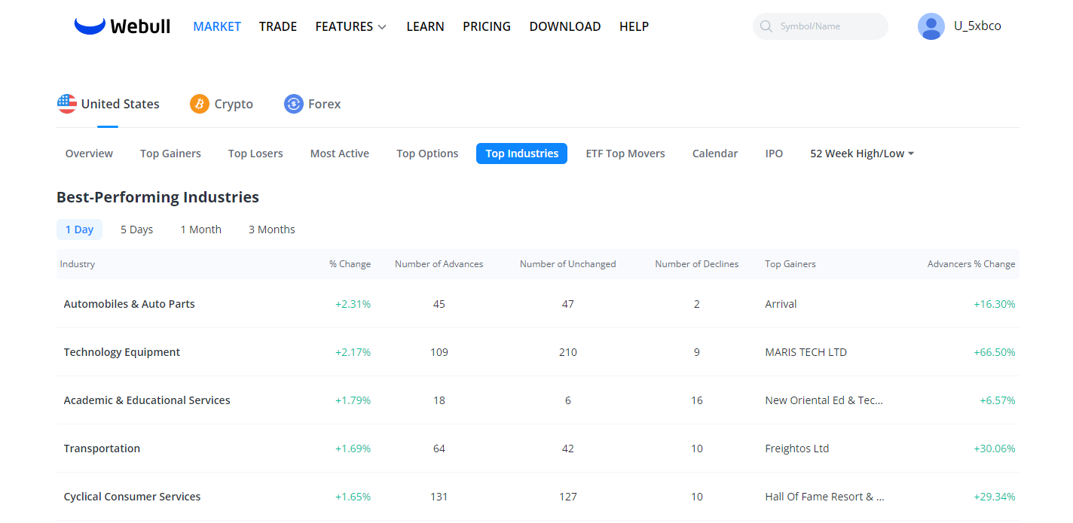Focus the Symbol/Name search field
This screenshot has height=523, width=1073.
coord(821,26)
